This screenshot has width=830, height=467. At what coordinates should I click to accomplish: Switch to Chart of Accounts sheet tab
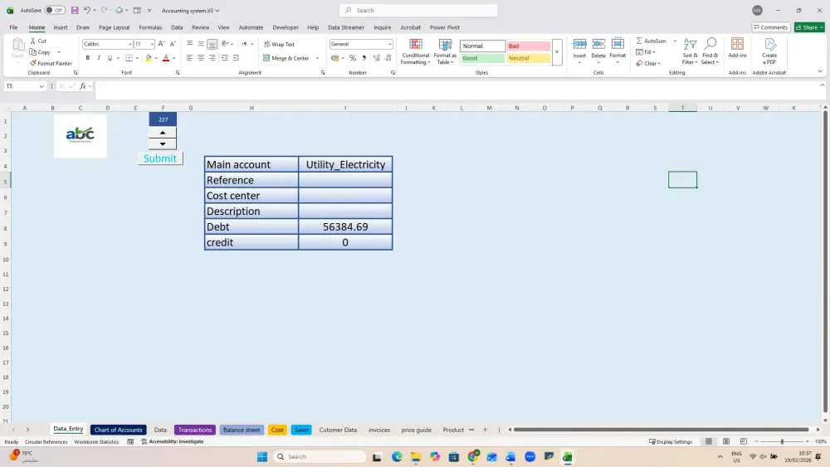pyautogui.click(x=118, y=430)
